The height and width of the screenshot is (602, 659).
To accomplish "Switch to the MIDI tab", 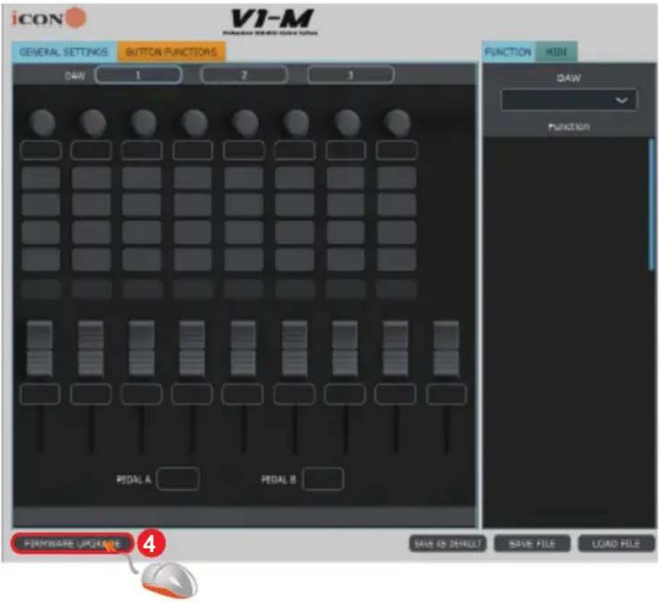I will pos(556,52).
